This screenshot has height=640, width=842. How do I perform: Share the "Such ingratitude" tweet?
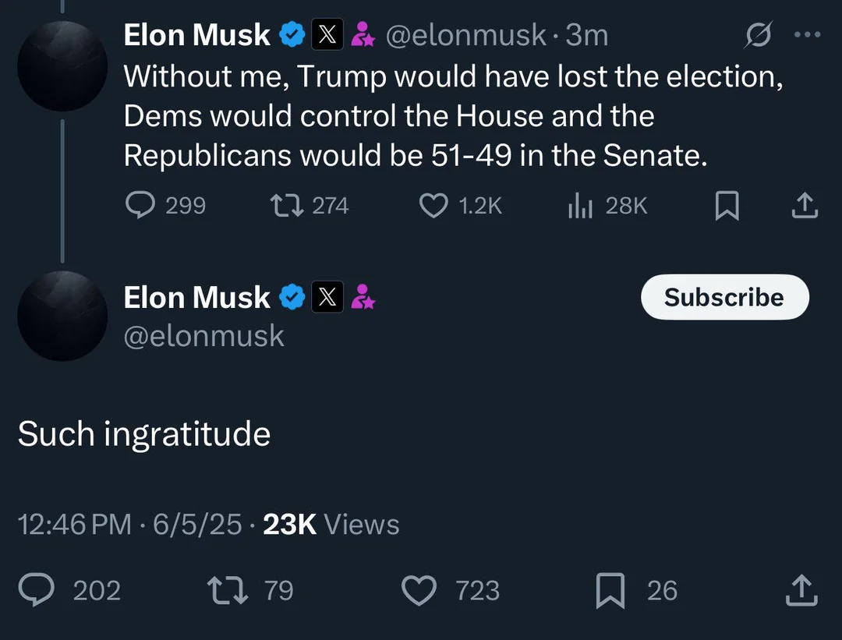click(801, 590)
